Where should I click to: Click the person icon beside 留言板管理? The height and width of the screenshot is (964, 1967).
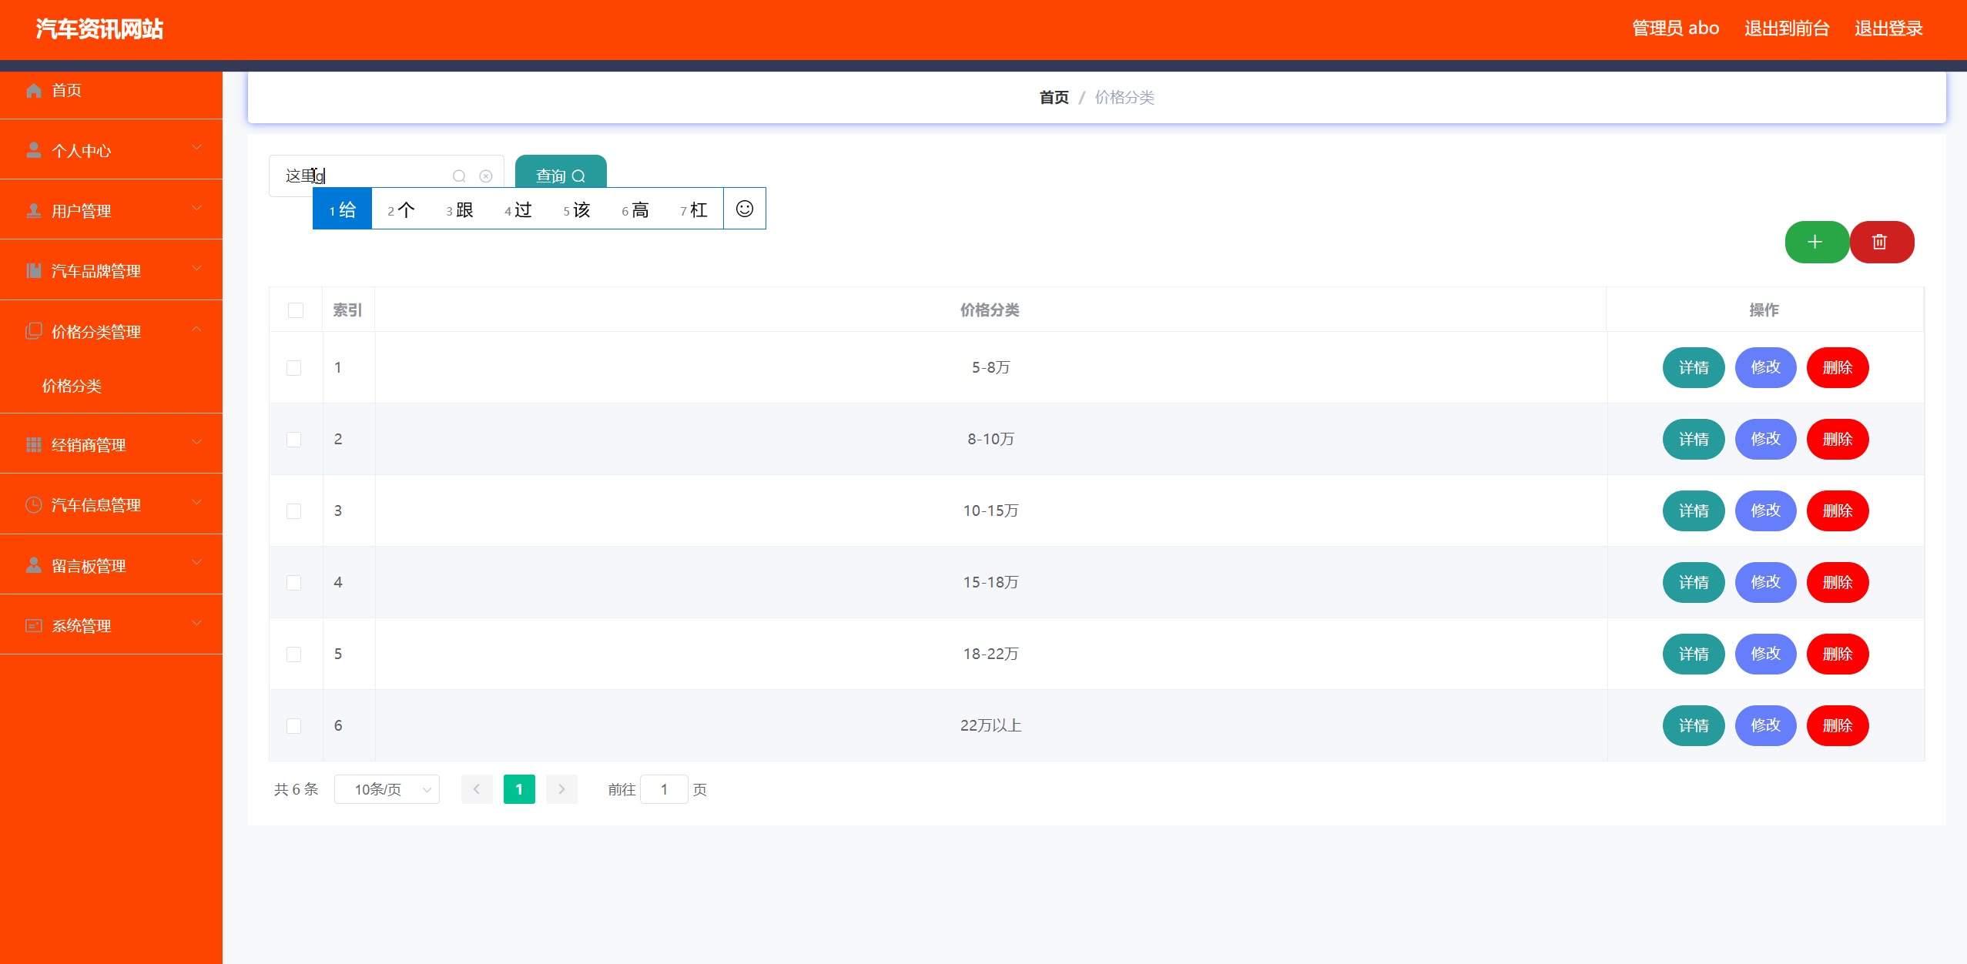click(34, 565)
